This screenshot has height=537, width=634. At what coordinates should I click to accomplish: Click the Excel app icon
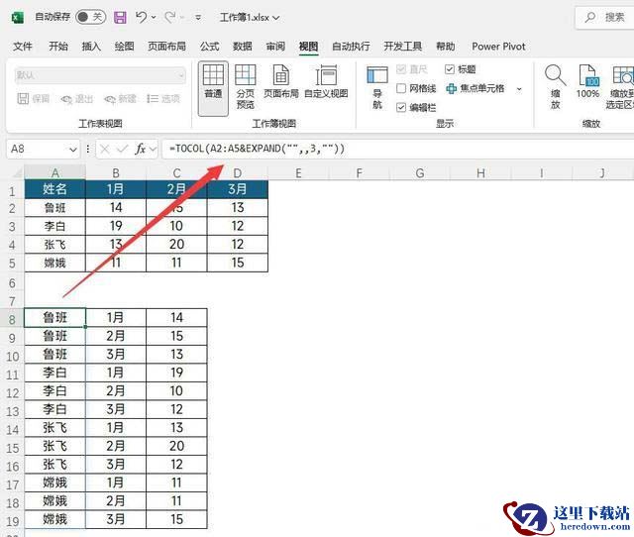17,18
